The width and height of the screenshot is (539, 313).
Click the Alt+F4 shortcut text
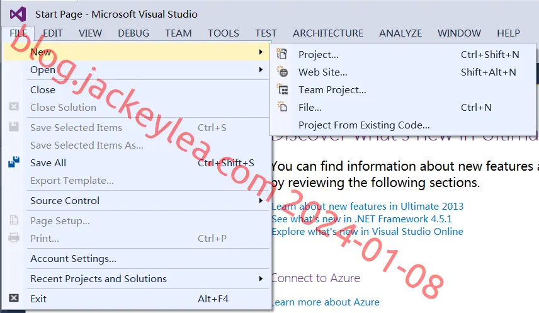(213, 299)
